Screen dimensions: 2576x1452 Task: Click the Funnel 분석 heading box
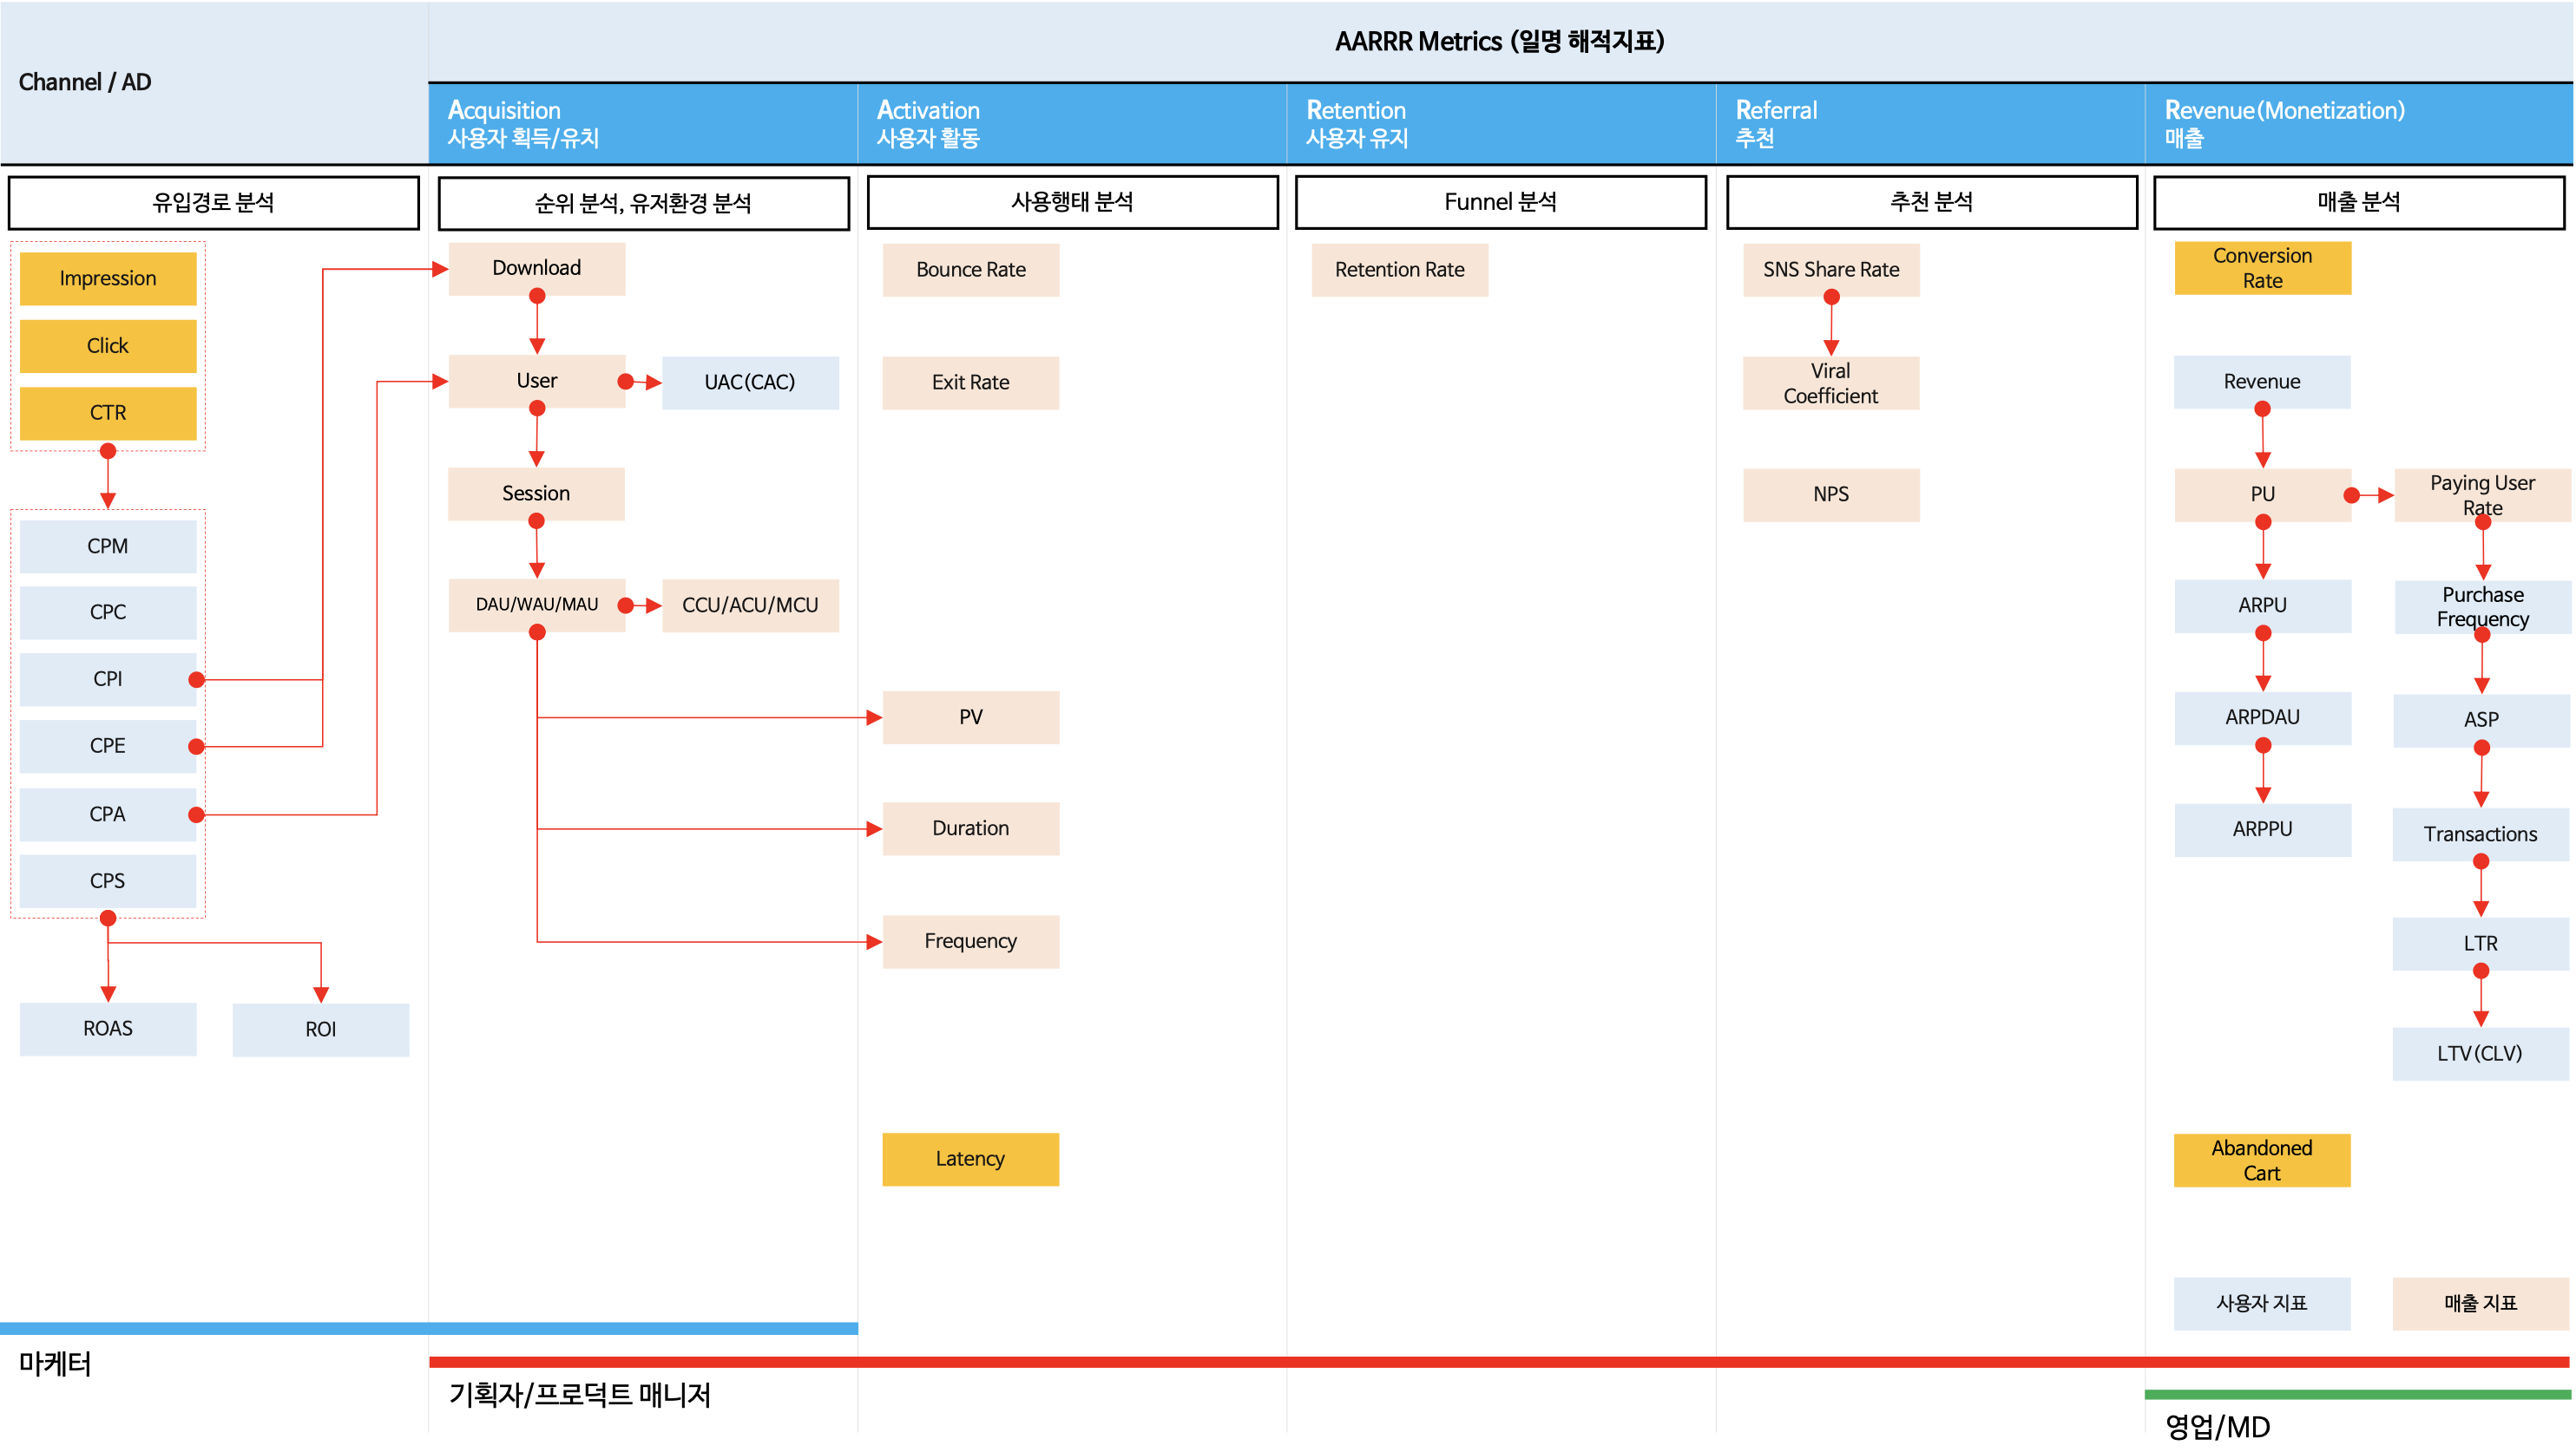[1500, 202]
